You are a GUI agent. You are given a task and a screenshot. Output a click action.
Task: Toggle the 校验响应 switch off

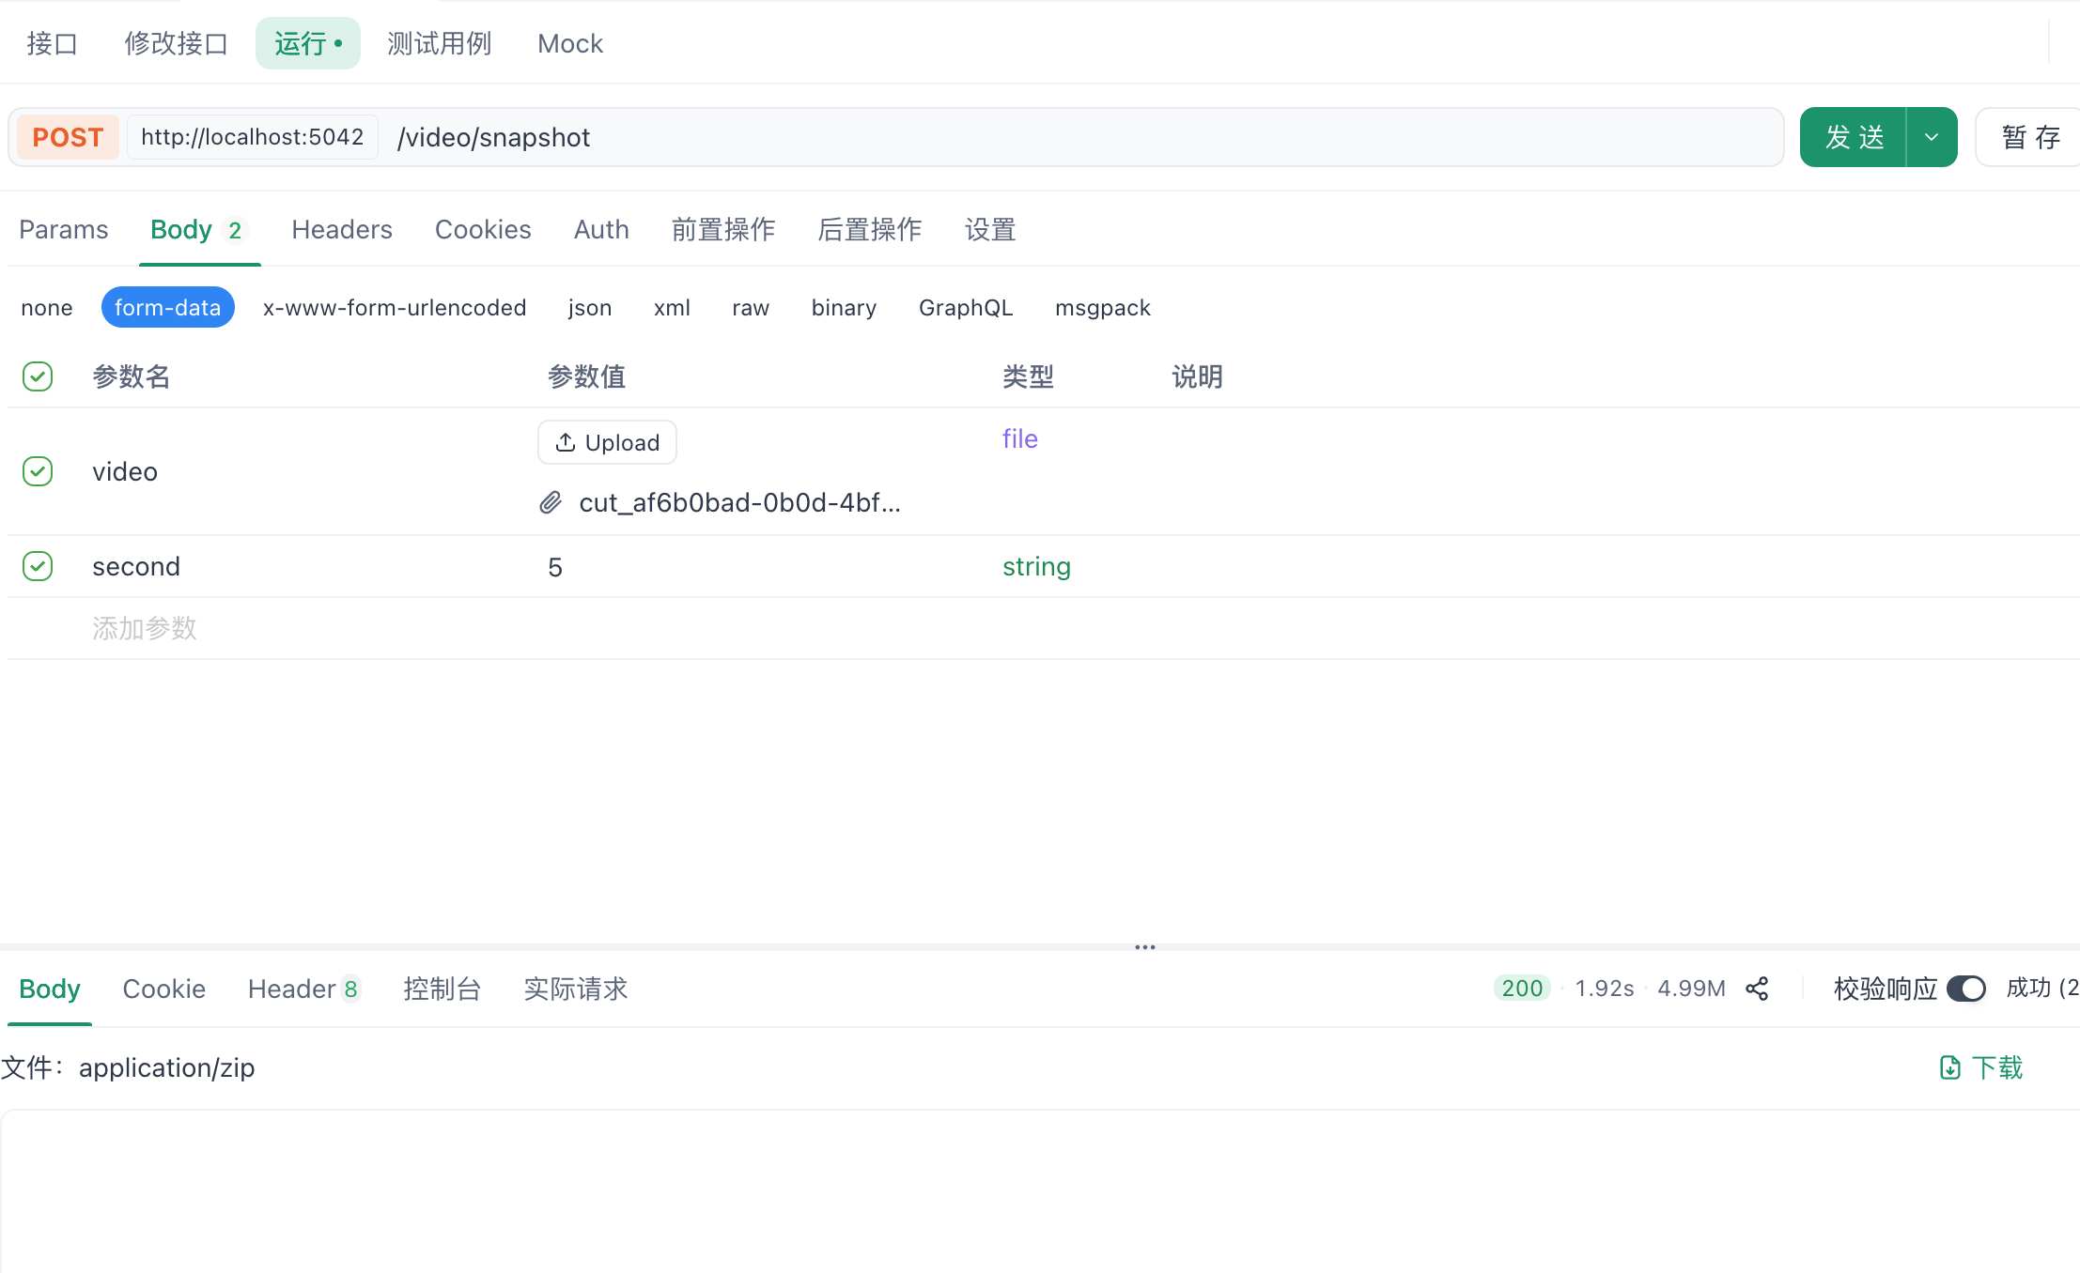pyautogui.click(x=1965, y=989)
